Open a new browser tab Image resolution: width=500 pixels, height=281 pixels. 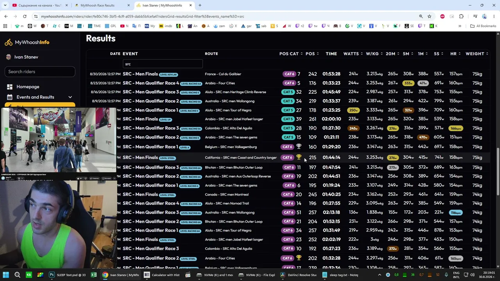point(200,5)
